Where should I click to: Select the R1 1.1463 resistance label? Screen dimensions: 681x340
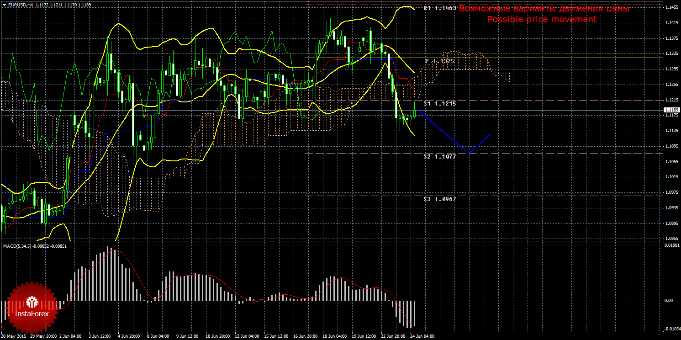(x=439, y=8)
